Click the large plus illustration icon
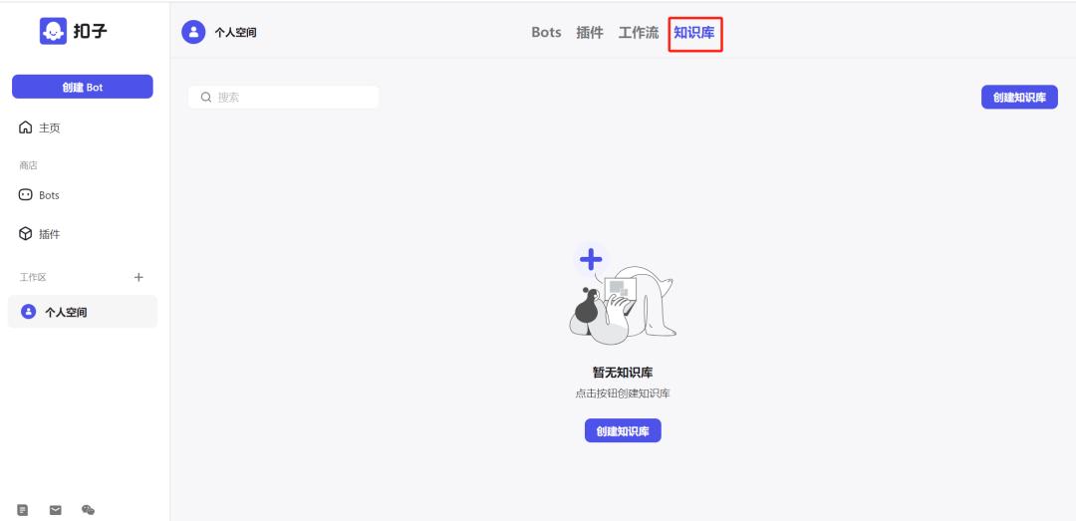Viewport: 1076px width, 521px height. click(591, 259)
